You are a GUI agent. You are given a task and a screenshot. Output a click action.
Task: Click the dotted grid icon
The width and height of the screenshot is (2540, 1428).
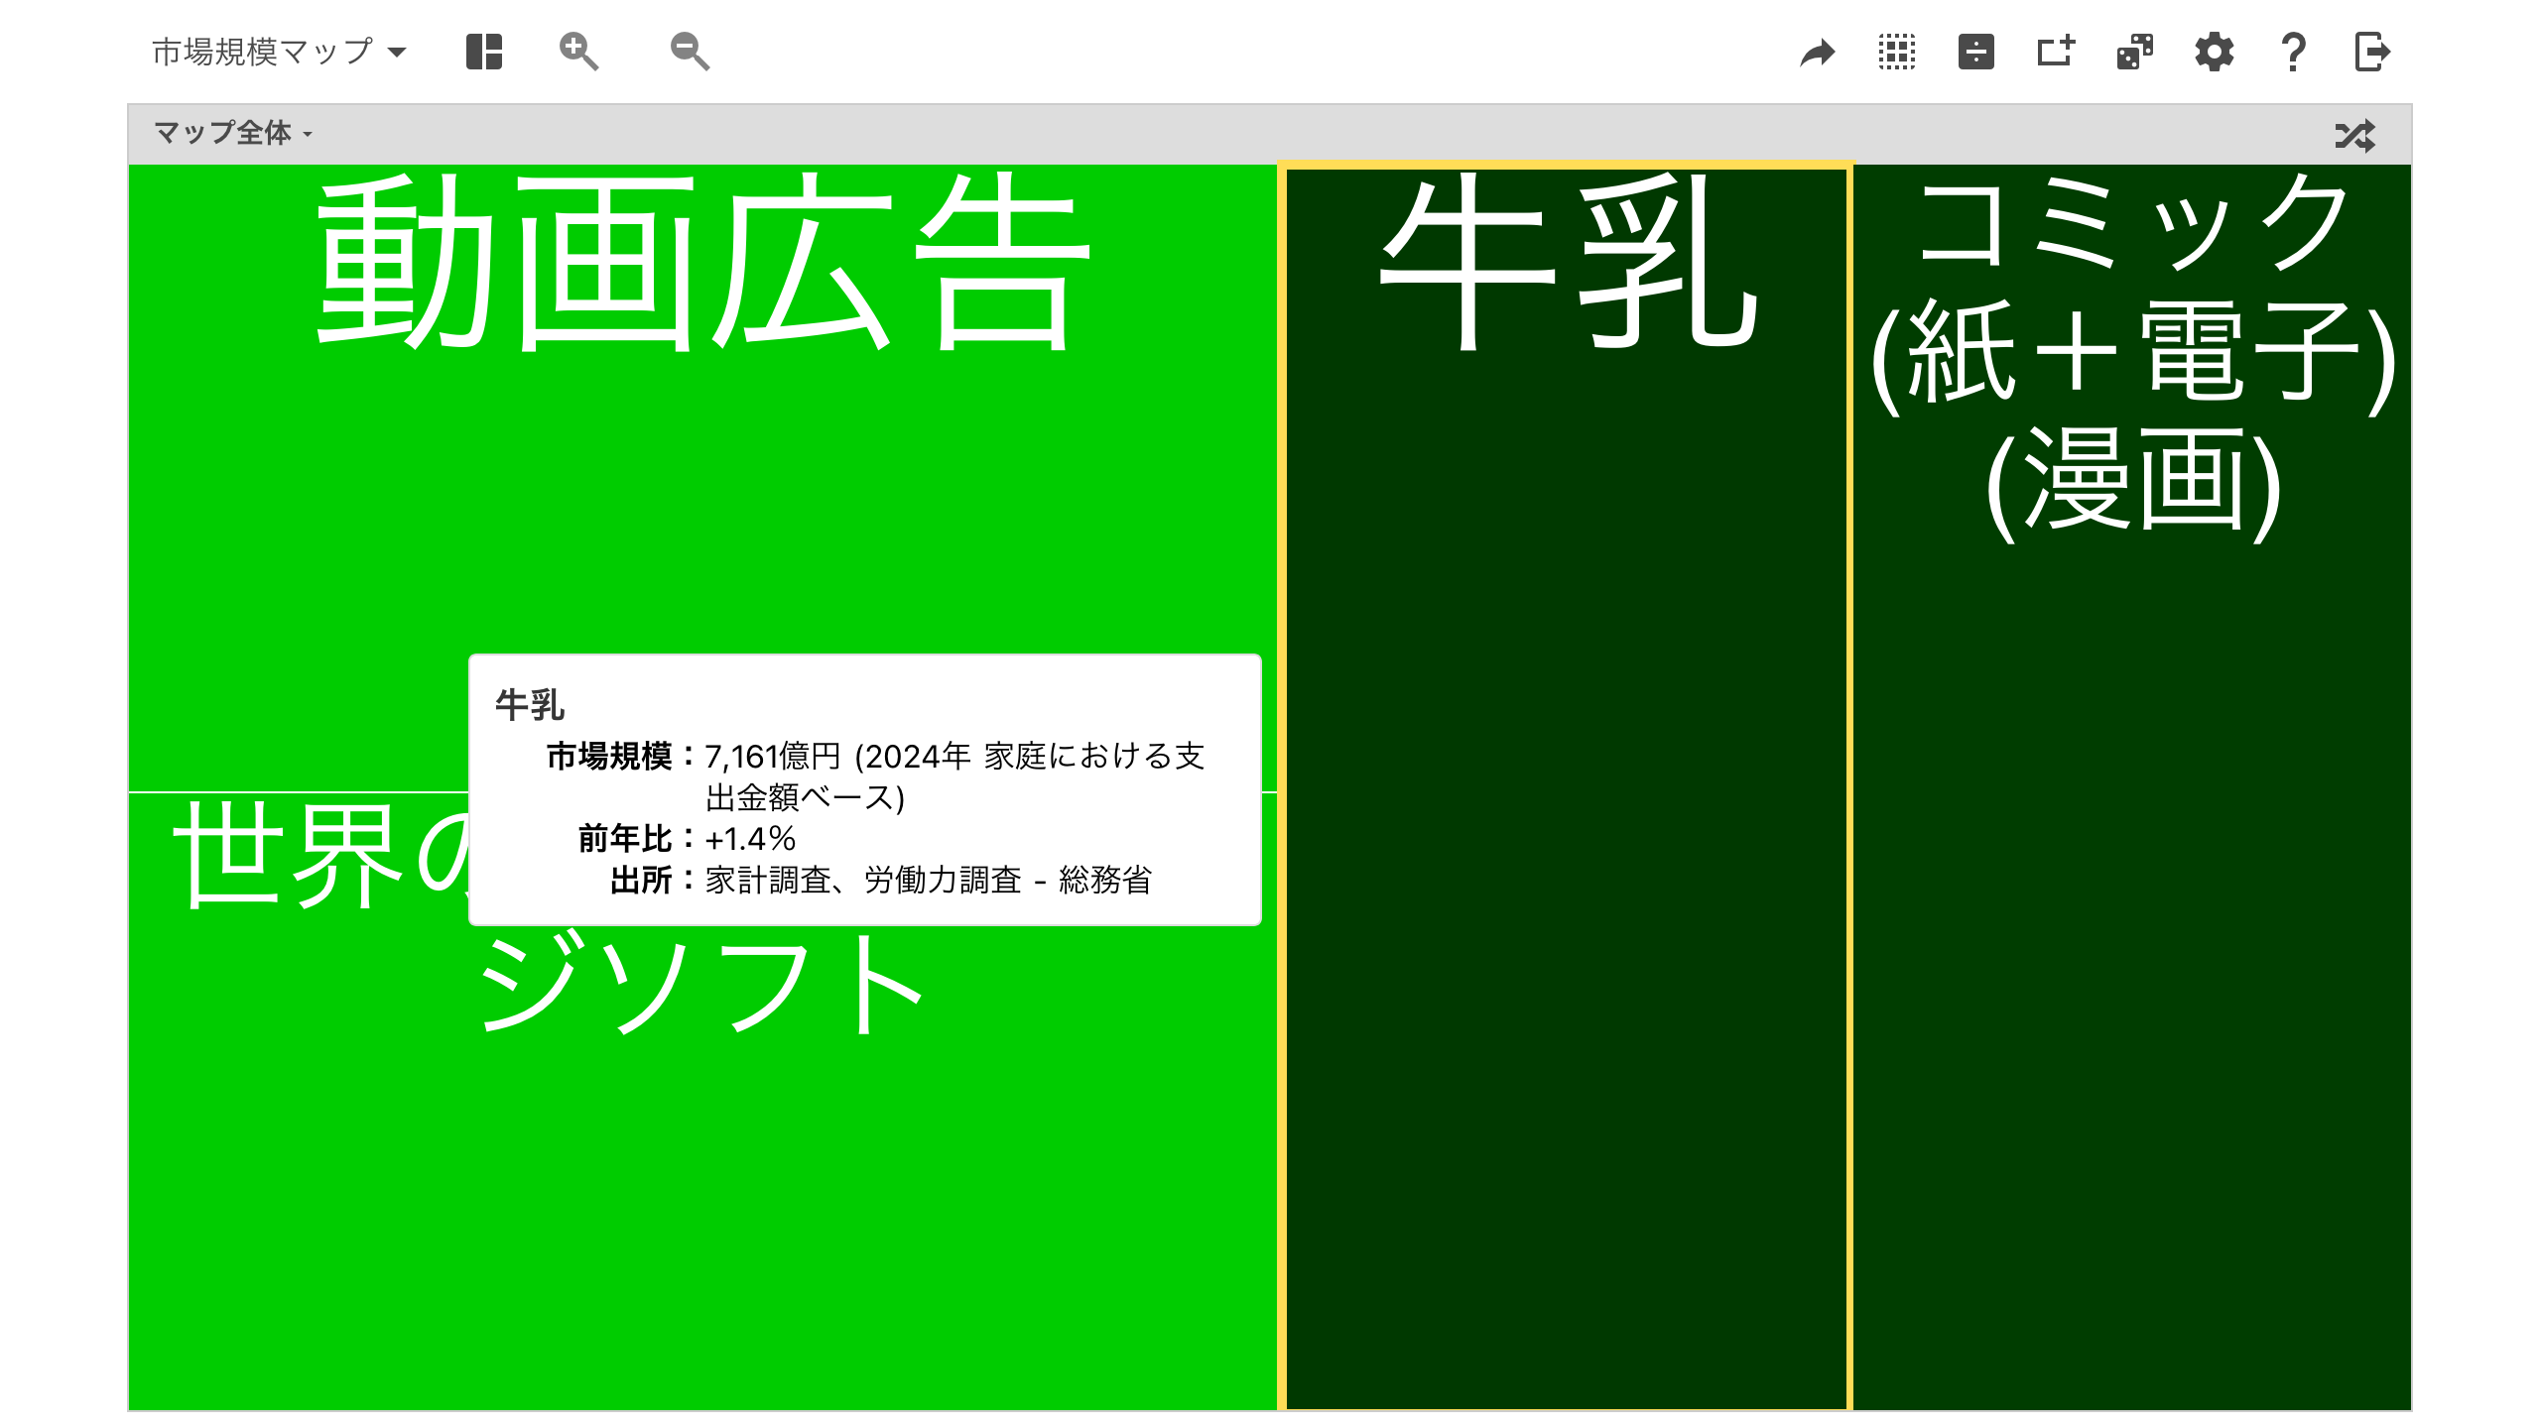coord(1897,52)
